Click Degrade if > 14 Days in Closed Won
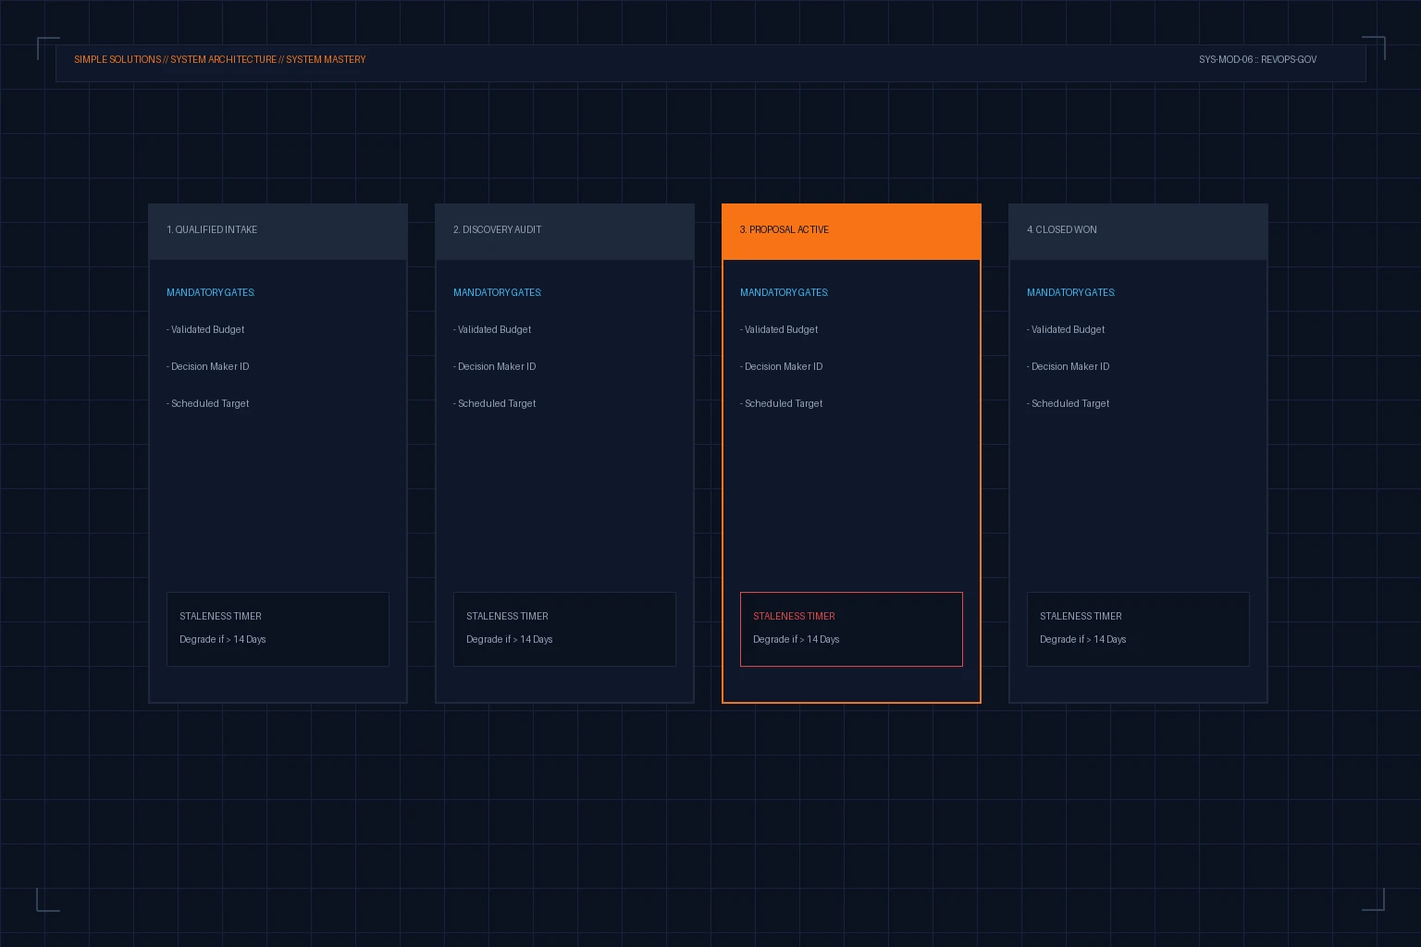This screenshot has width=1421, height=947. (x=1083, y=639)
